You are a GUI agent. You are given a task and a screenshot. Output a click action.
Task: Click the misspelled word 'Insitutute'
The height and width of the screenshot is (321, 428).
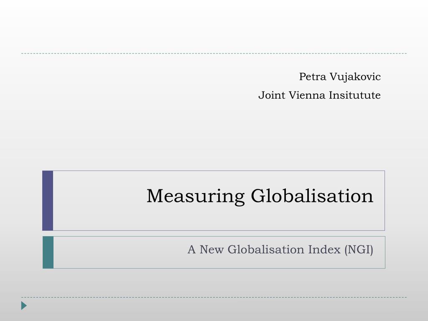pyautogui.click(x=355, y=95)
